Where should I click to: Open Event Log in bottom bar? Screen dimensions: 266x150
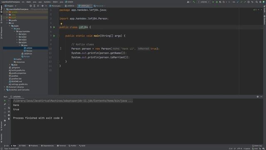coord(257,146)
